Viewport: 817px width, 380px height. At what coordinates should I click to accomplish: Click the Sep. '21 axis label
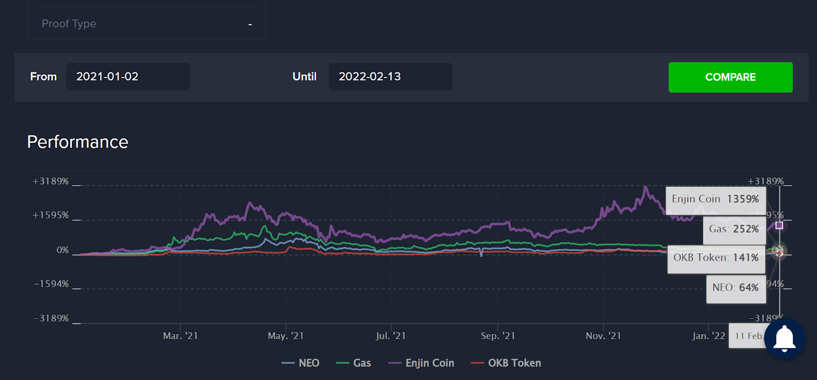[498, 336]
